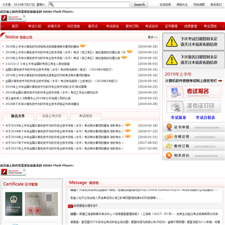This screenshot has height=225, width=225.
Task: Click the Search button
Action: coord(139,4)
